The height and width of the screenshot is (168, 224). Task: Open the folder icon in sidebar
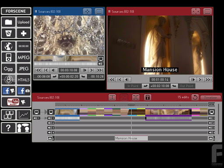[x=8, y=22]
